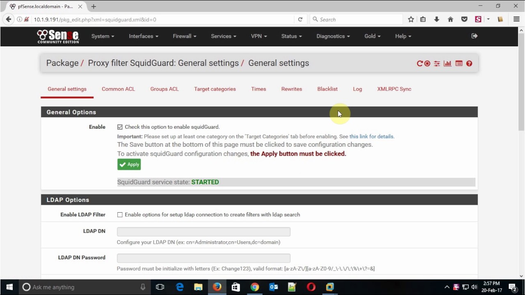Image resolution: width=525 pixels, height=295 pixels.
Task: Click the Package breadcrumb link
Action: [x=62, y=63]
